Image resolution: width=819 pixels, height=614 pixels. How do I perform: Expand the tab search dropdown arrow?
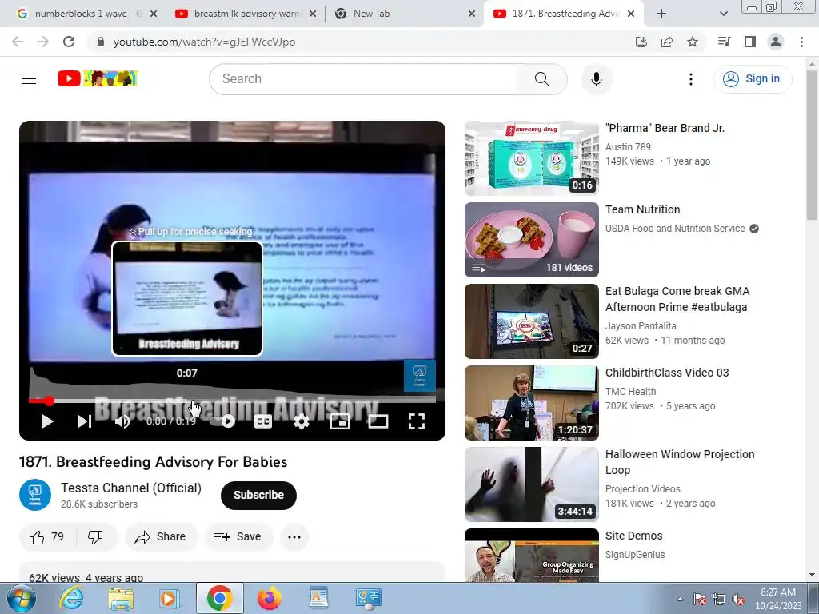[x=723, y=14]
